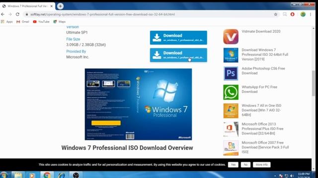The image size is (318, 178).
Task: Click the Microsoft Inc. text
Action: 78,57
